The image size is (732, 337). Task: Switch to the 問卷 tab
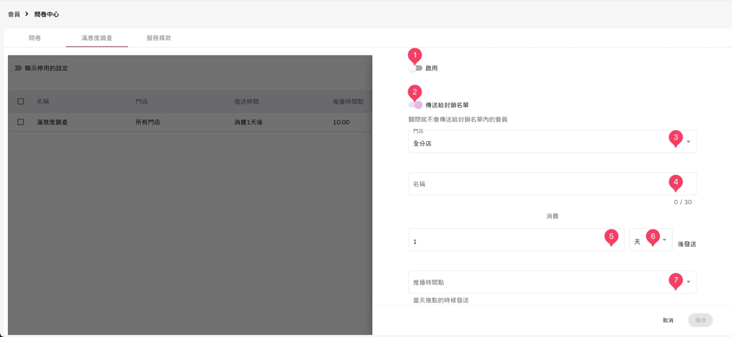tap(35, 38)
